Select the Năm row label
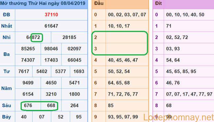214x122 pixels. [7, 88]
